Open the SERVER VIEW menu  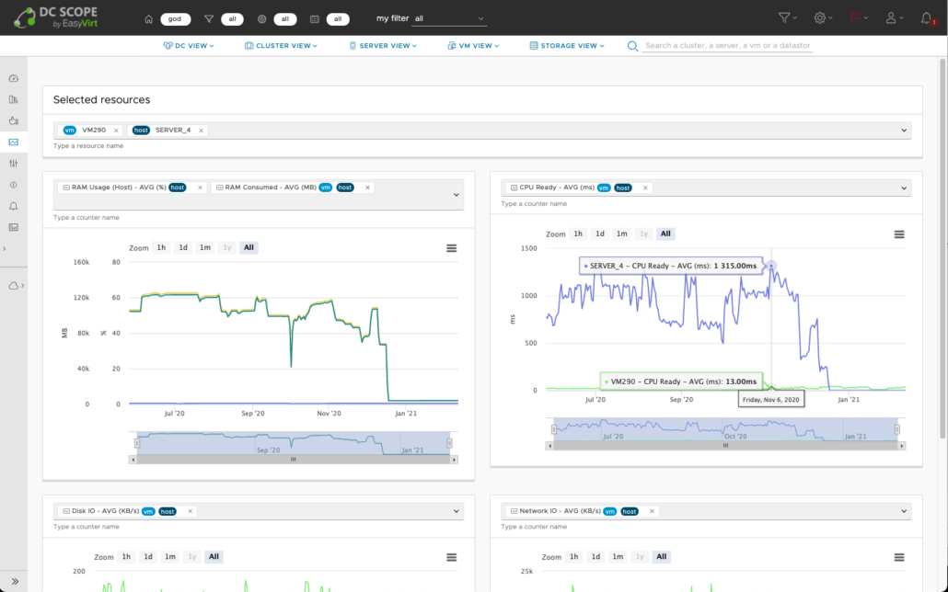383,46
